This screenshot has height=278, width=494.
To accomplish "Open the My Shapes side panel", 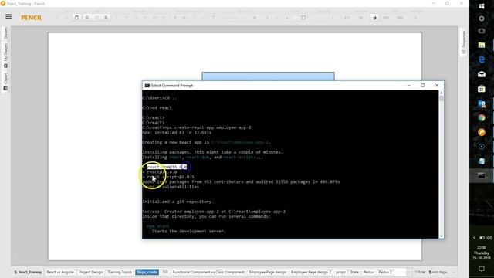I will pos(5,56).
